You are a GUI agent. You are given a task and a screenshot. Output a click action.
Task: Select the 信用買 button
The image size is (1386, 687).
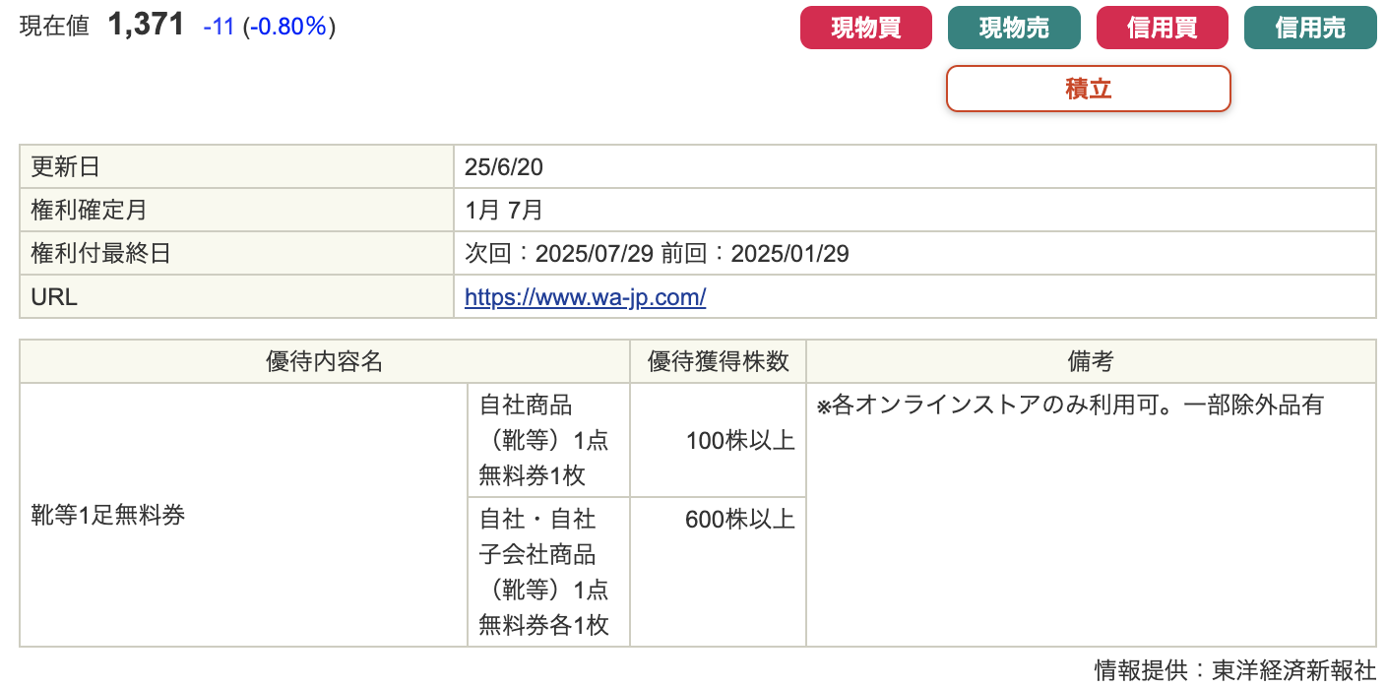1163,28
